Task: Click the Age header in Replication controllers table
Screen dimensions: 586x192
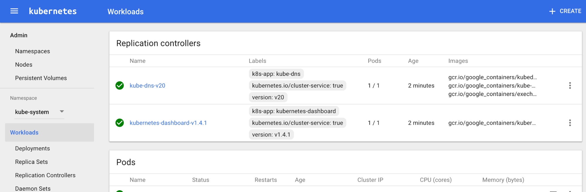Action: [x=413, y=61]
